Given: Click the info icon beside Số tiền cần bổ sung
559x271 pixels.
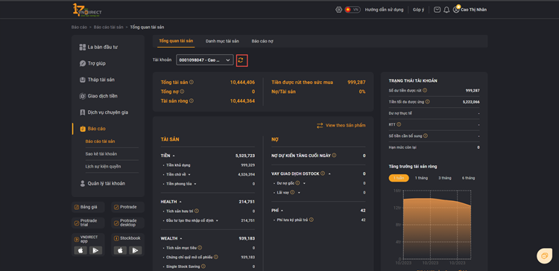Looking at the screenshot, I should (426, 135).
